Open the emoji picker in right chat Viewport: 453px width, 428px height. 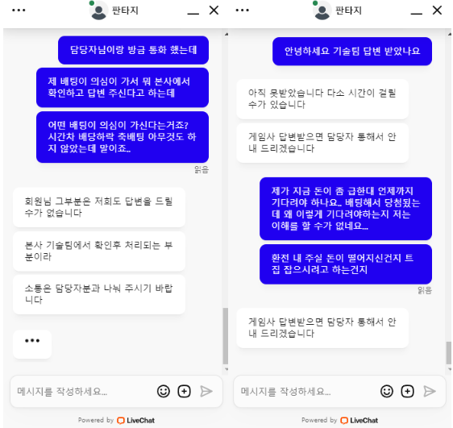(x=387, y=391)
